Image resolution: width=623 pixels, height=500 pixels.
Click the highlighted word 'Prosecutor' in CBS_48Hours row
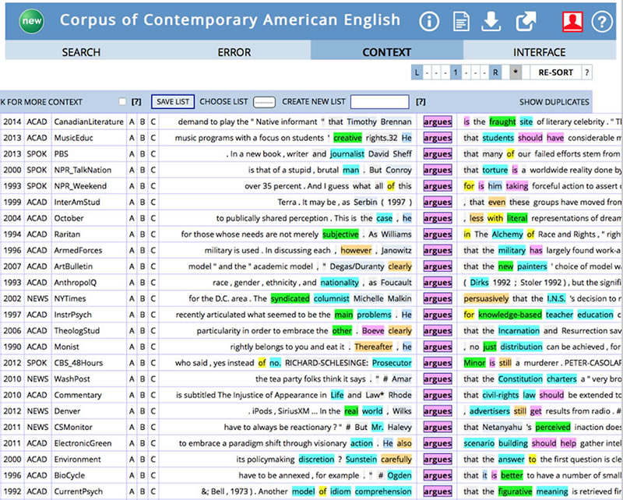pos(392,363)
